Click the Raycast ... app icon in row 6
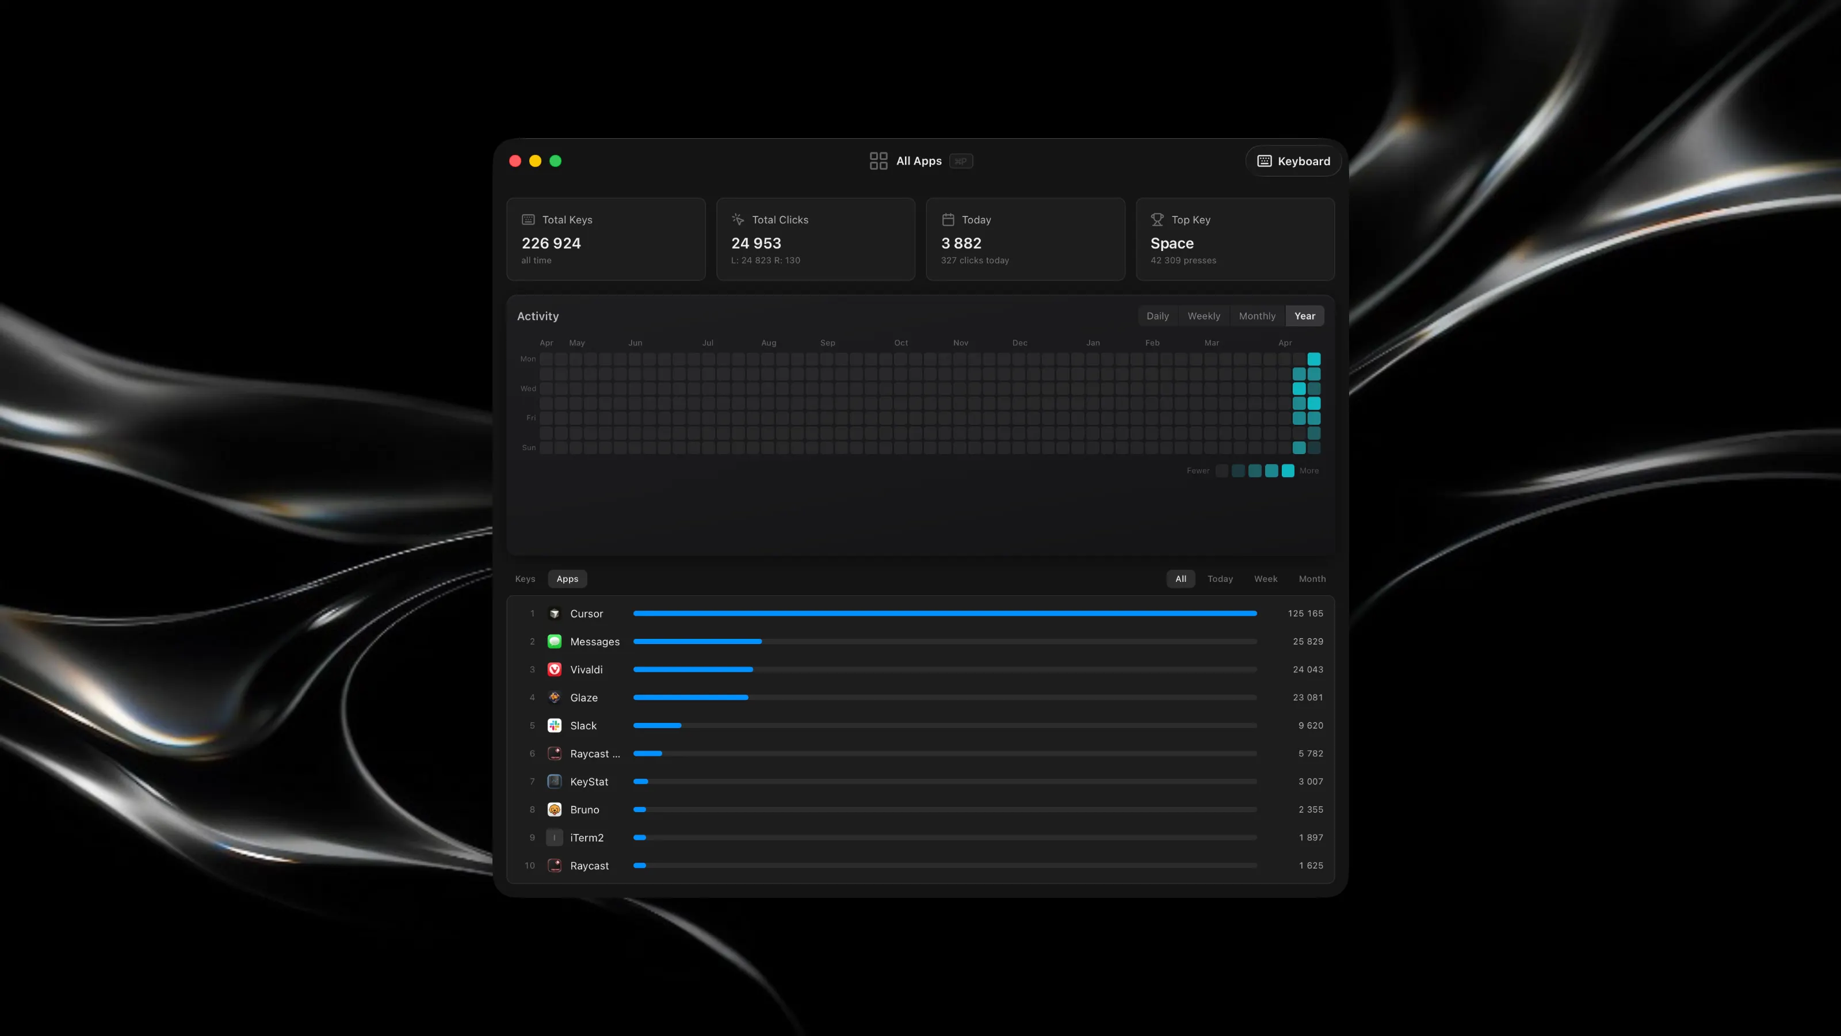 coord(555,753)
